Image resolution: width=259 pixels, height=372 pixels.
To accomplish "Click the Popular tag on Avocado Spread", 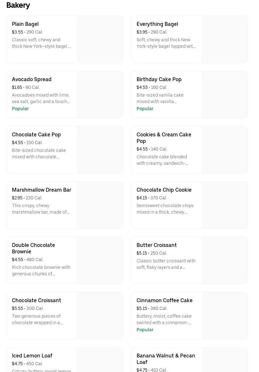I will pyautogui.click(x=20, y=109).
